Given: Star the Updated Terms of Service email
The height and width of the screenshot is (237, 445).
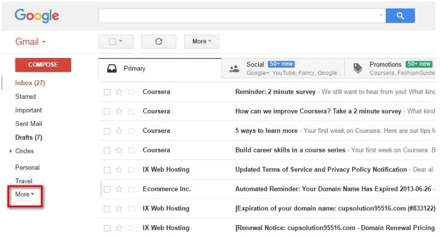Looking at the screenshot, I should [x=119, y=170].
